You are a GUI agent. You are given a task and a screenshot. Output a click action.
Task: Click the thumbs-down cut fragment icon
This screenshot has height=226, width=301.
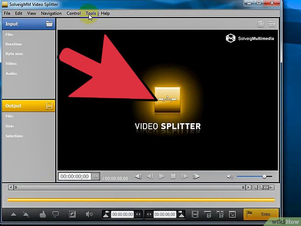(x=55, y=215)
